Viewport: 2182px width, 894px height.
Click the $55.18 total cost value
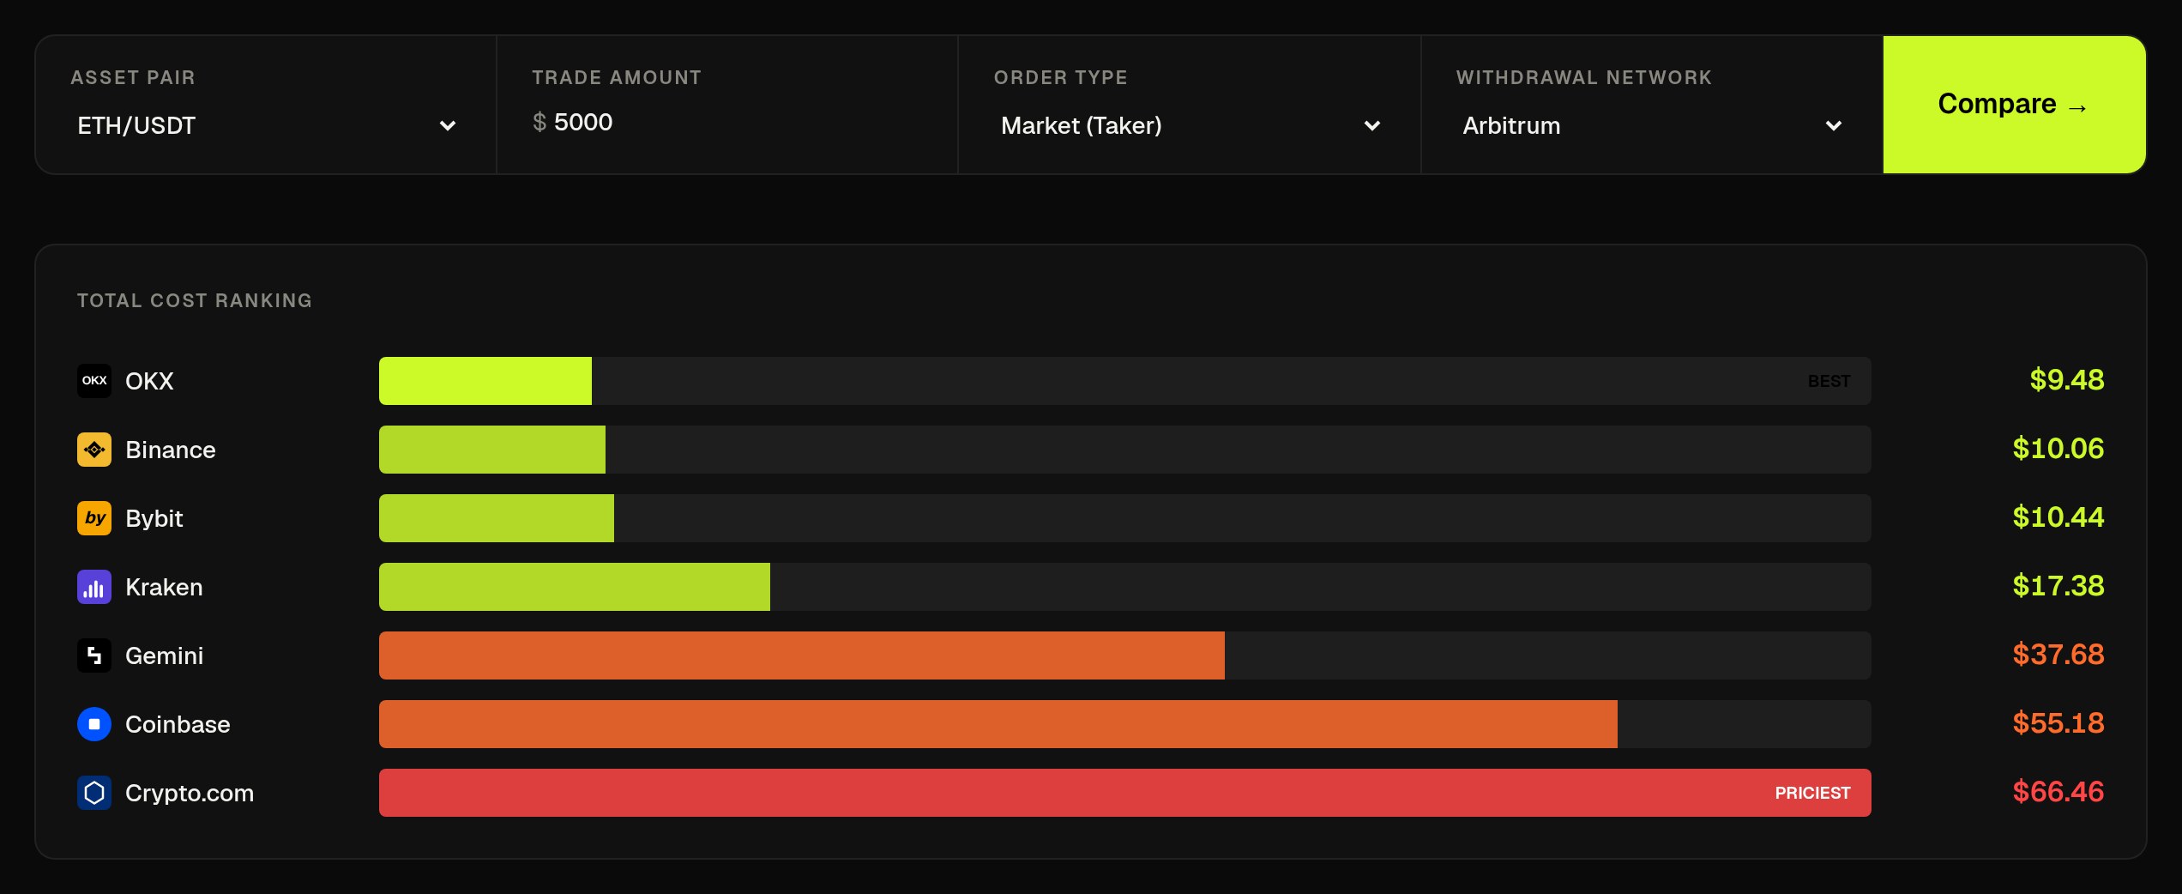2058,723
